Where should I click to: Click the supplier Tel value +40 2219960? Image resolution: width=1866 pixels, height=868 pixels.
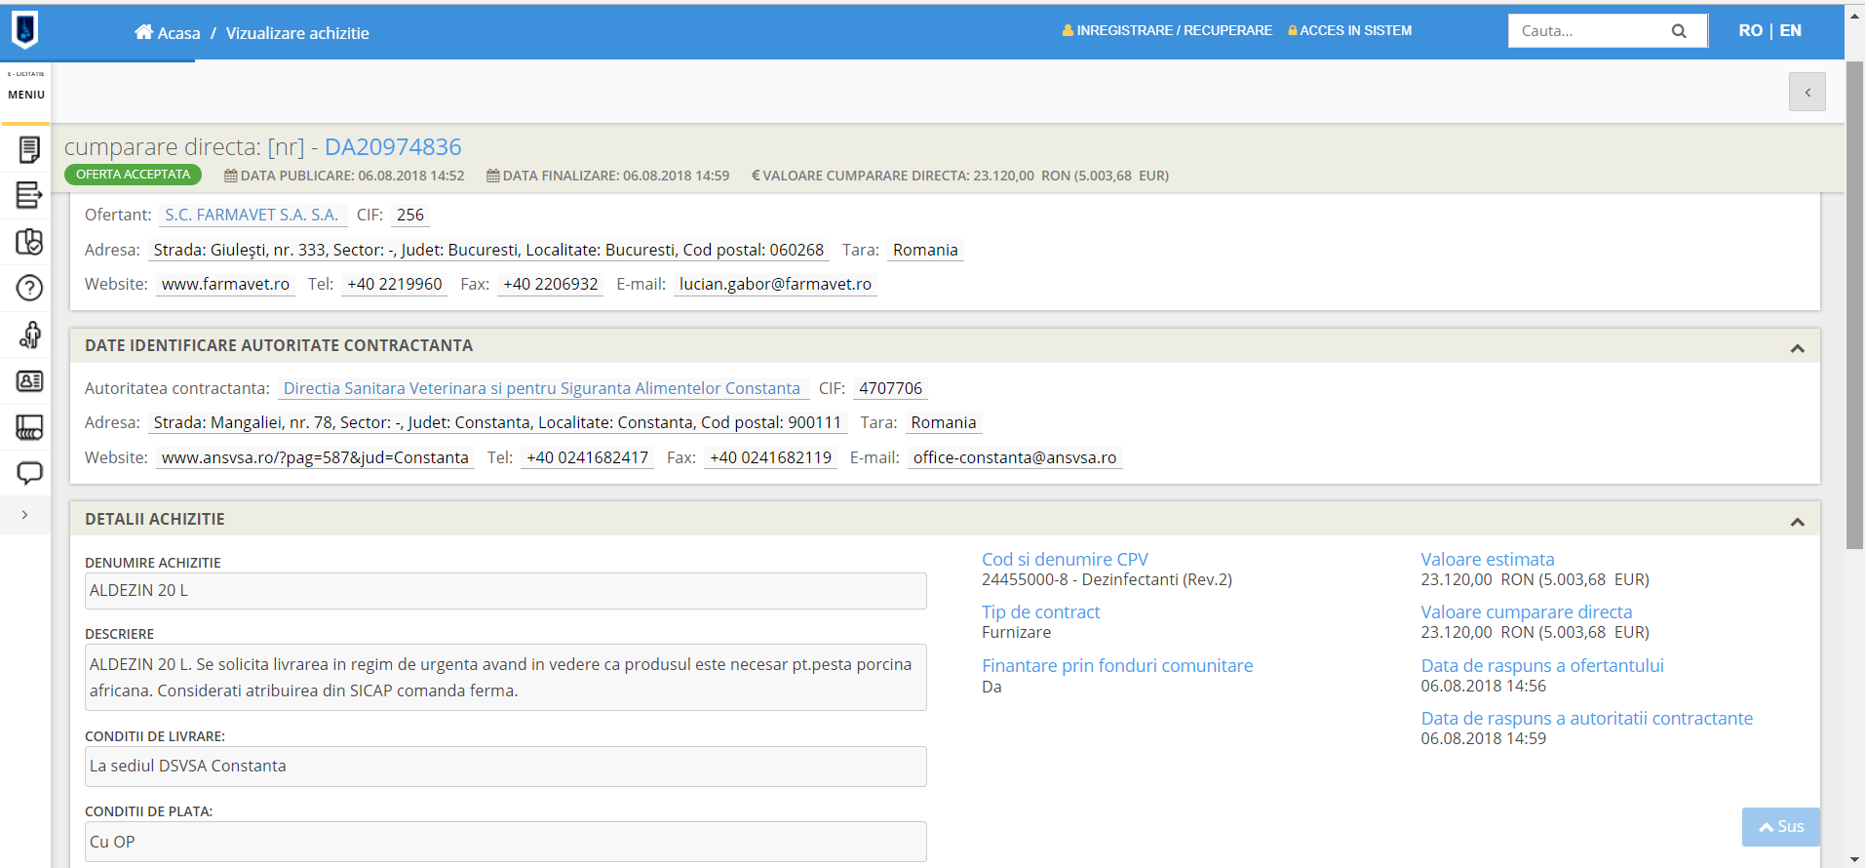(x=395, y=285)
